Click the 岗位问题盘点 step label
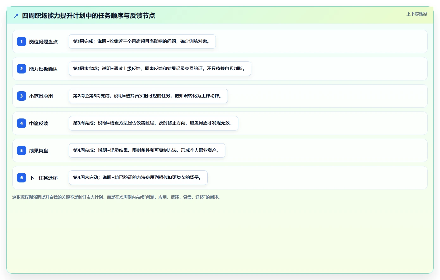 tap(43, 41)
